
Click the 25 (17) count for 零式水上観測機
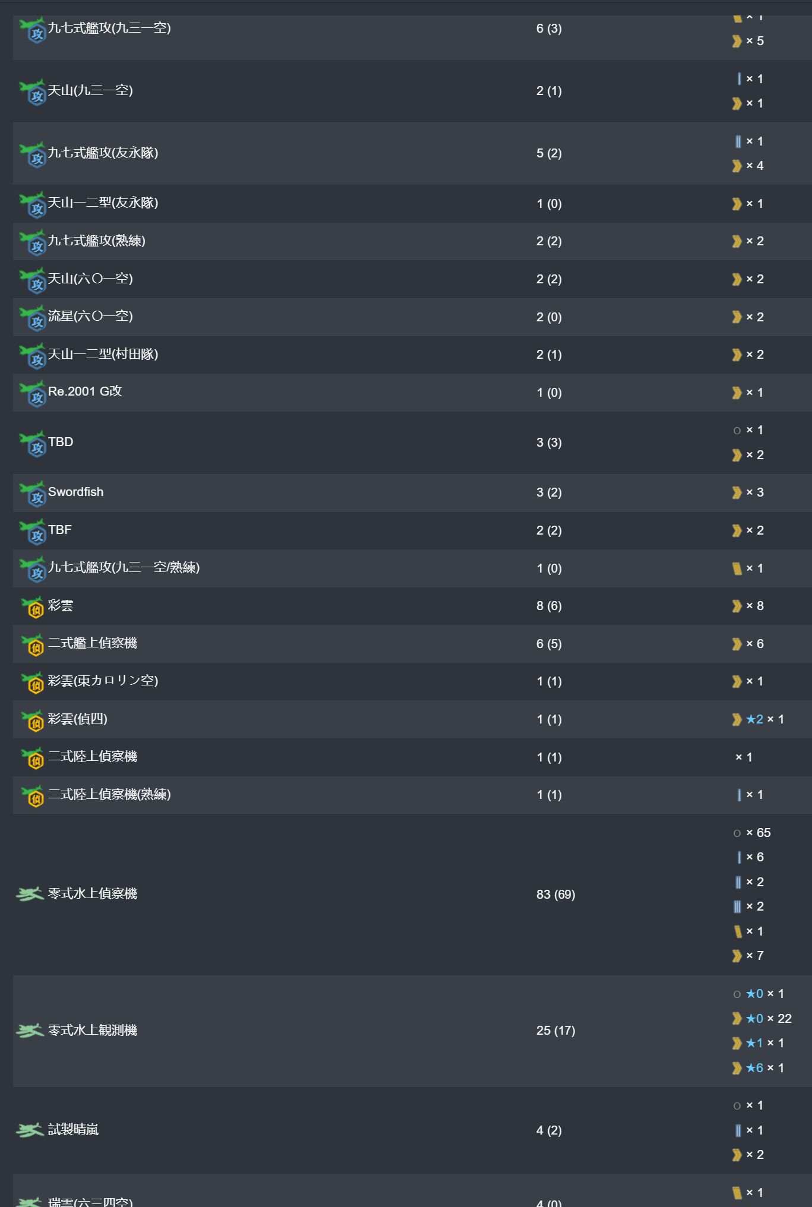(x=555, y=1031)
